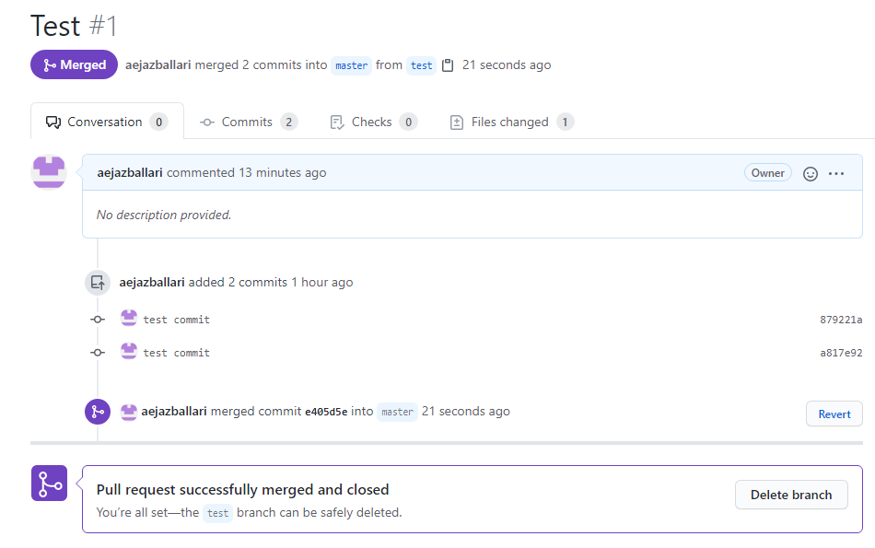875x548 pixels.
Task: Click the purple merge icon in the timeline
Action: tap(97, 412)
